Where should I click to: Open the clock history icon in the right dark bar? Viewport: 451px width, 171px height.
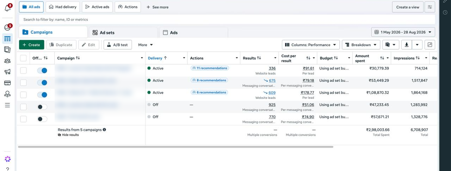point(445,12)
